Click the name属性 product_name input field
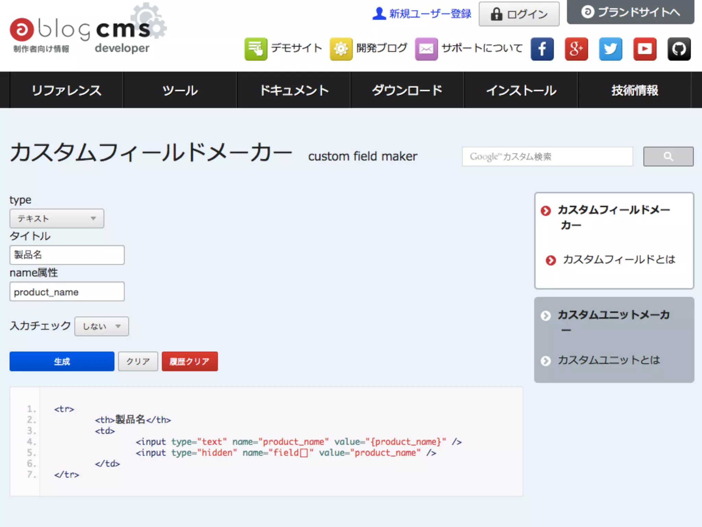 [x=67, y=292]
